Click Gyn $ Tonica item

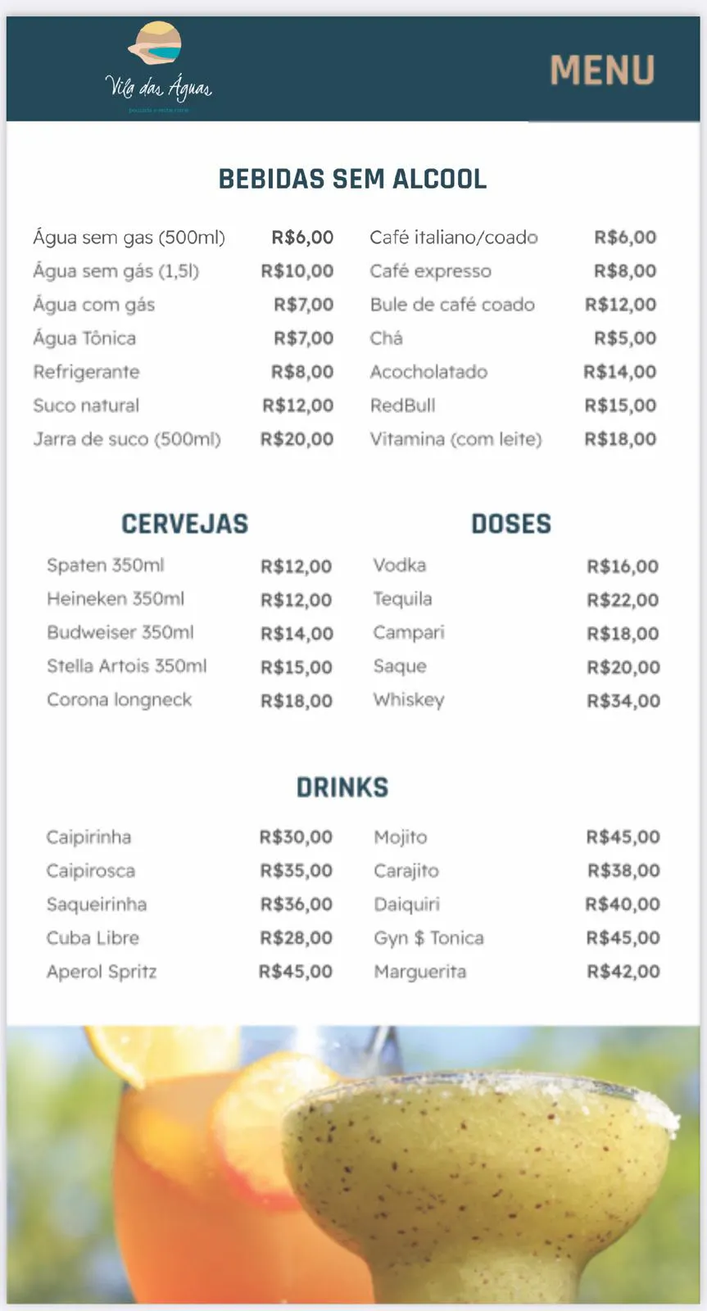click(x=428, y=938)
